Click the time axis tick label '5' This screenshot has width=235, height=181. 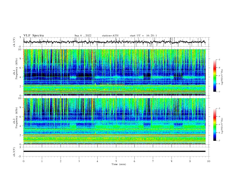116,161
